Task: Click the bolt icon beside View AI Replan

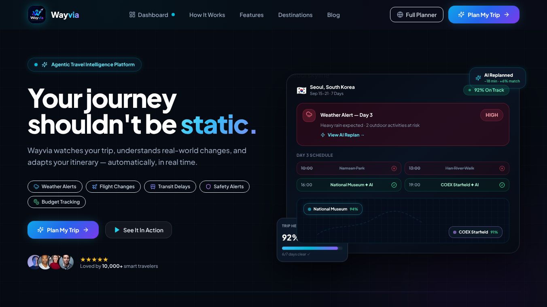Action: [323, 135]
